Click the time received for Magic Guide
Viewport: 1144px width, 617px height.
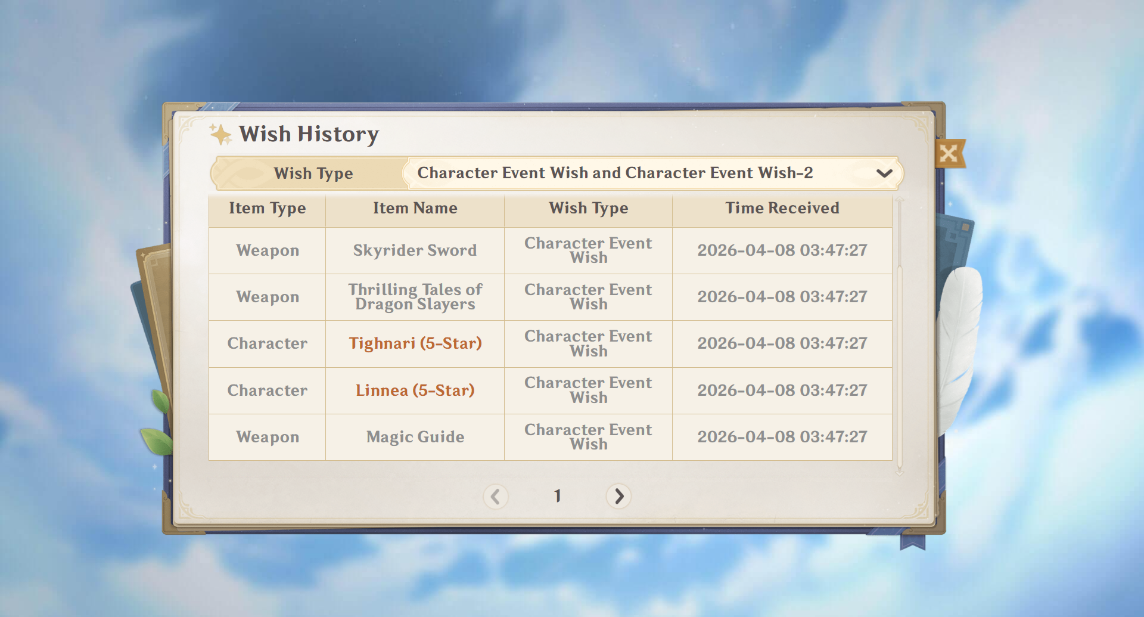point(782,437)
